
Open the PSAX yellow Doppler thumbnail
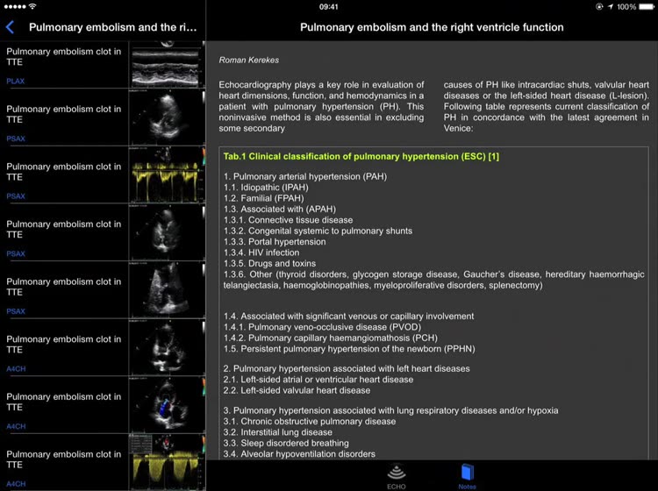pyautogui.click(x=167, y=175)
